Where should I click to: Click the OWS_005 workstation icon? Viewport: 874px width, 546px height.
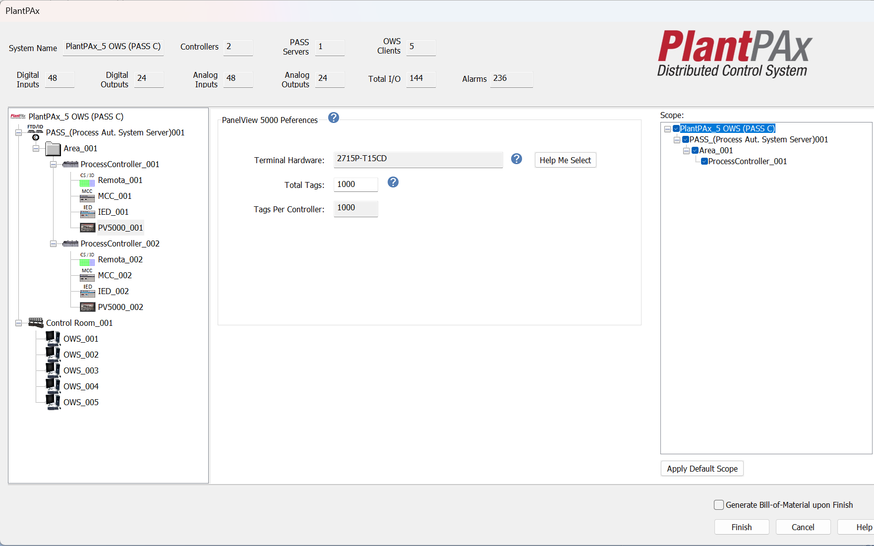[x=53, y=402]
